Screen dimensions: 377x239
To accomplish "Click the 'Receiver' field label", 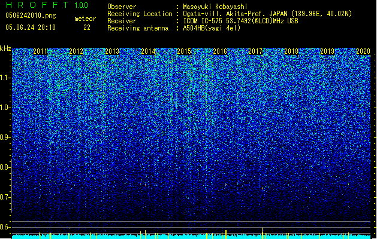I will coord(122,21).
